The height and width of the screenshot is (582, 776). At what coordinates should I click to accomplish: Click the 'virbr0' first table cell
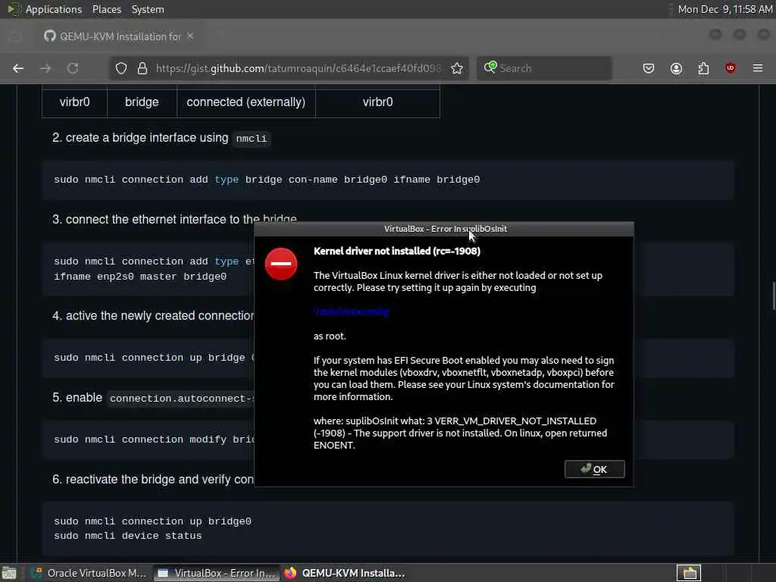pyautogui.click(x=75, y=102)
